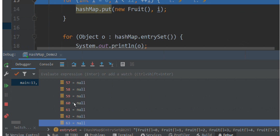Open the Terminal tool window
Screen dimensions: 280x136
coord(123,135)
